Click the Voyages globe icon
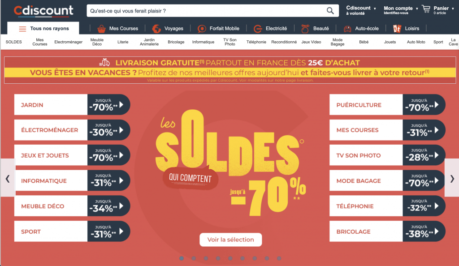 (156, 29)
